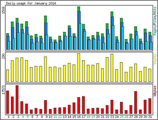Screen dimensions: 158x120
Task: Click green weekend day label 11
Action: click(55, 117)
